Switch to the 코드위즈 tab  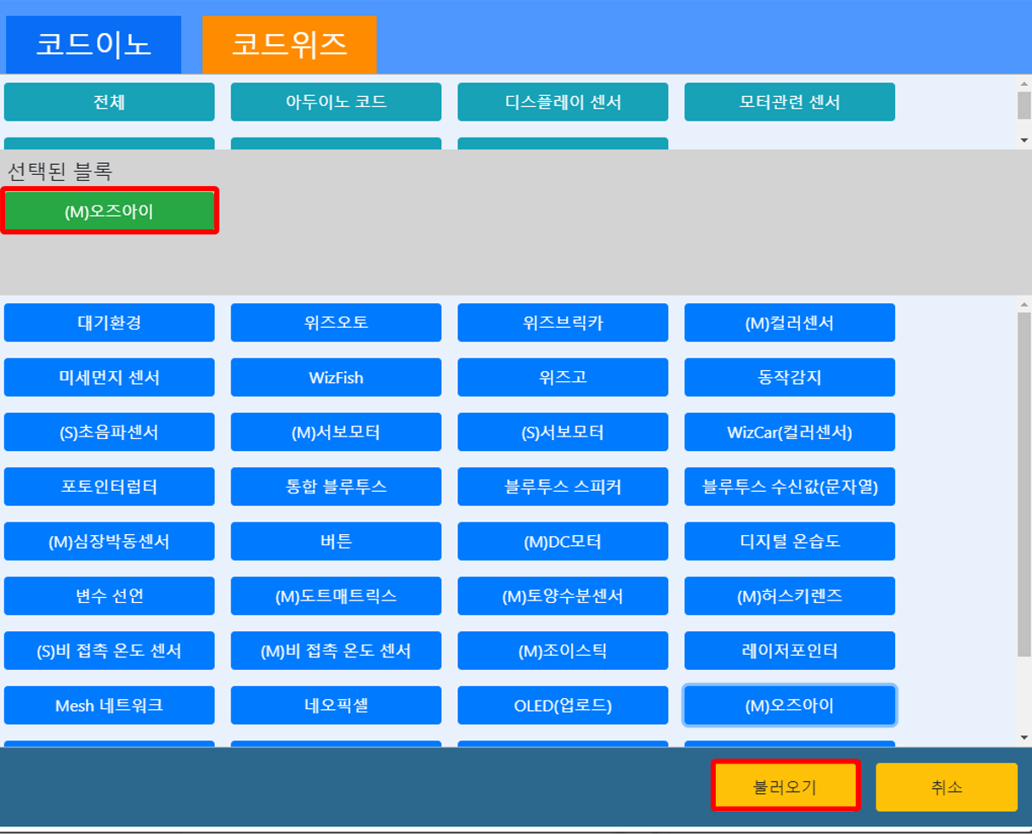289,44
